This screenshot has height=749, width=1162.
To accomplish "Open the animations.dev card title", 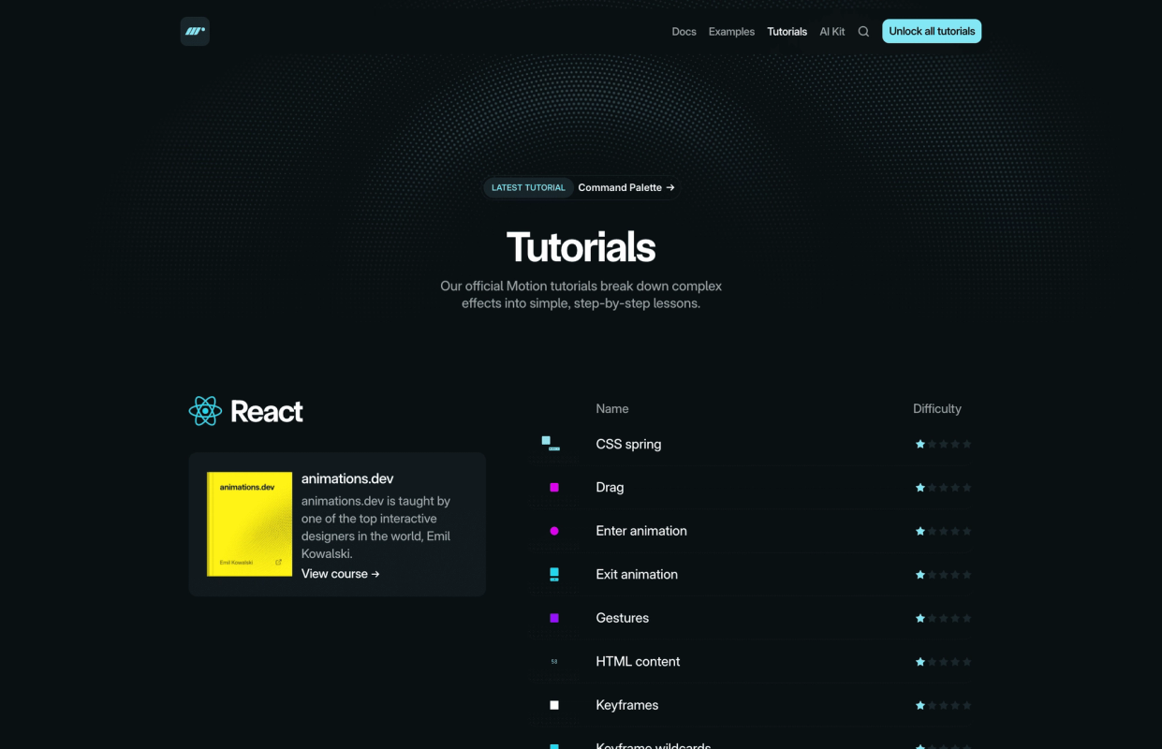I will [x=347, y=478].
